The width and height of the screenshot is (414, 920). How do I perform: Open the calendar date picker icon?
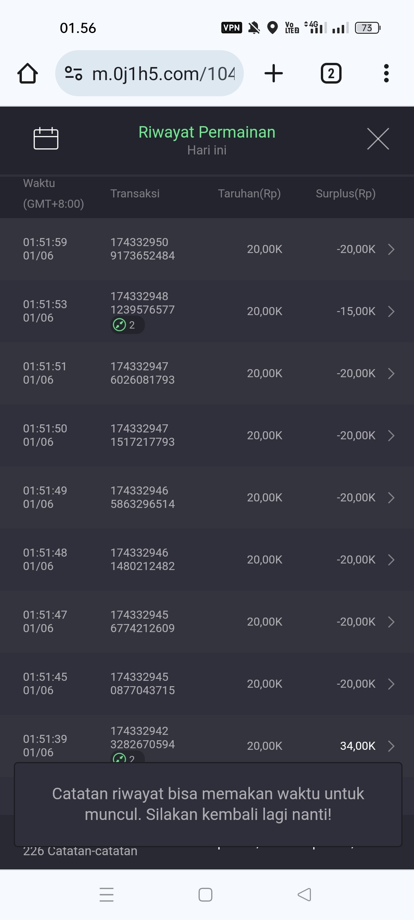click(x=46, y=138)
